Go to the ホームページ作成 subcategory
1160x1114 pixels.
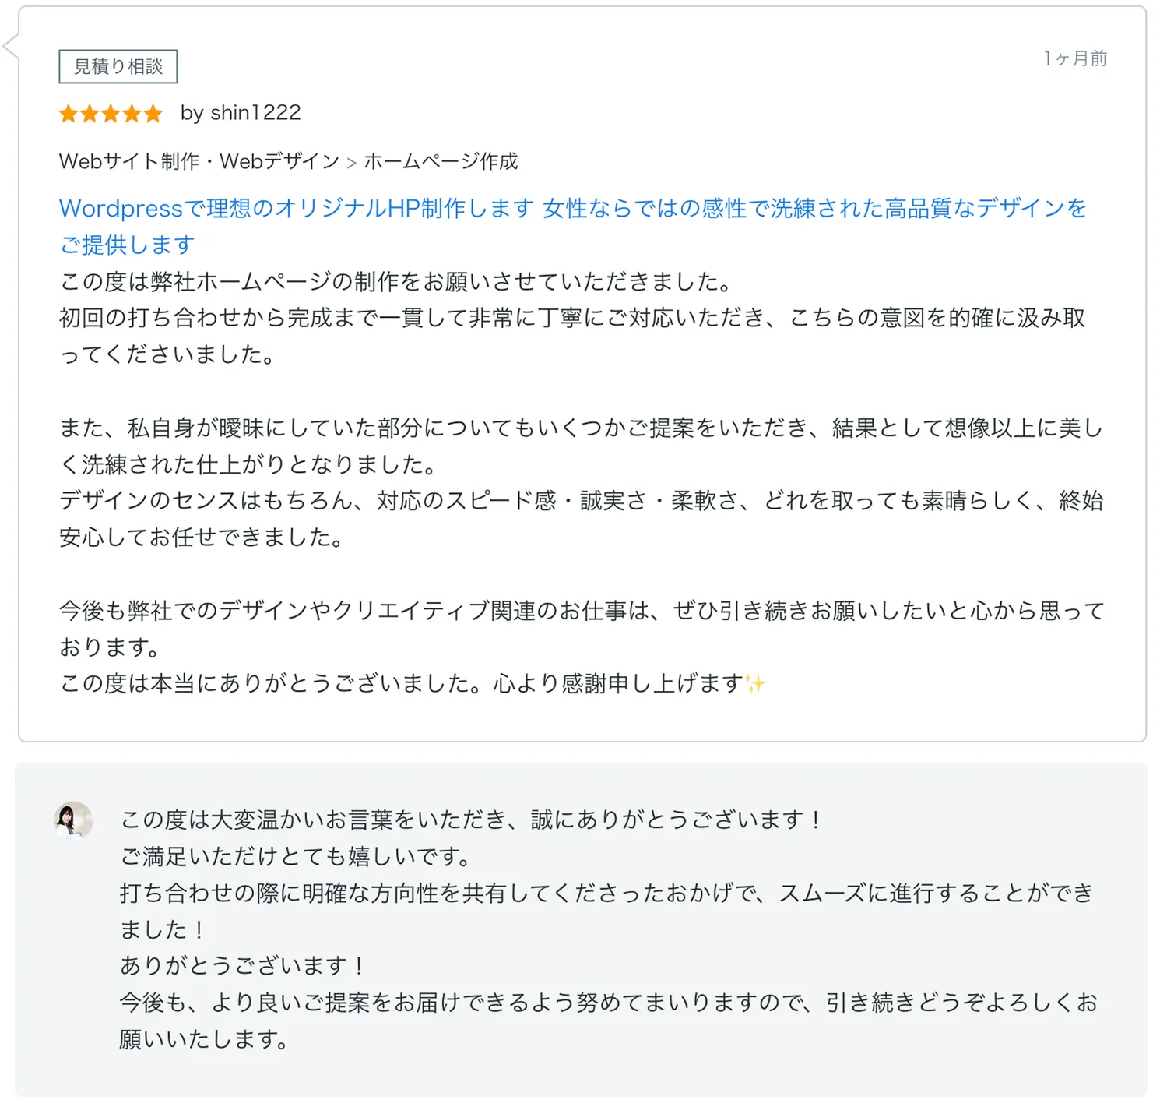click(x=441, y=161)
